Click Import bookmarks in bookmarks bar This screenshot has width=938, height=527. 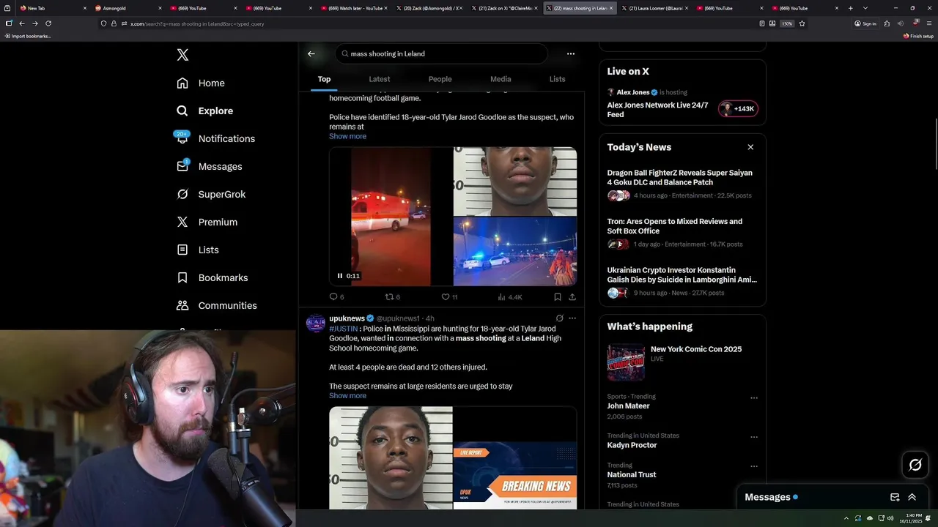(x=28, y=36)
